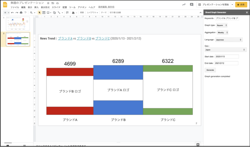
Task: Click the redo arrow in toolbar
Action: 17,13
